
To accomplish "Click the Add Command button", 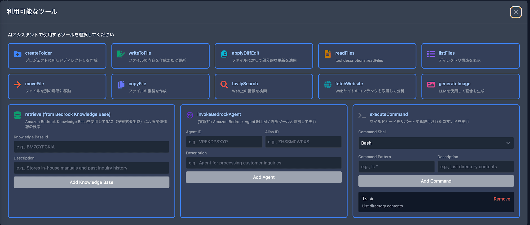I will (x=436, y=181).
